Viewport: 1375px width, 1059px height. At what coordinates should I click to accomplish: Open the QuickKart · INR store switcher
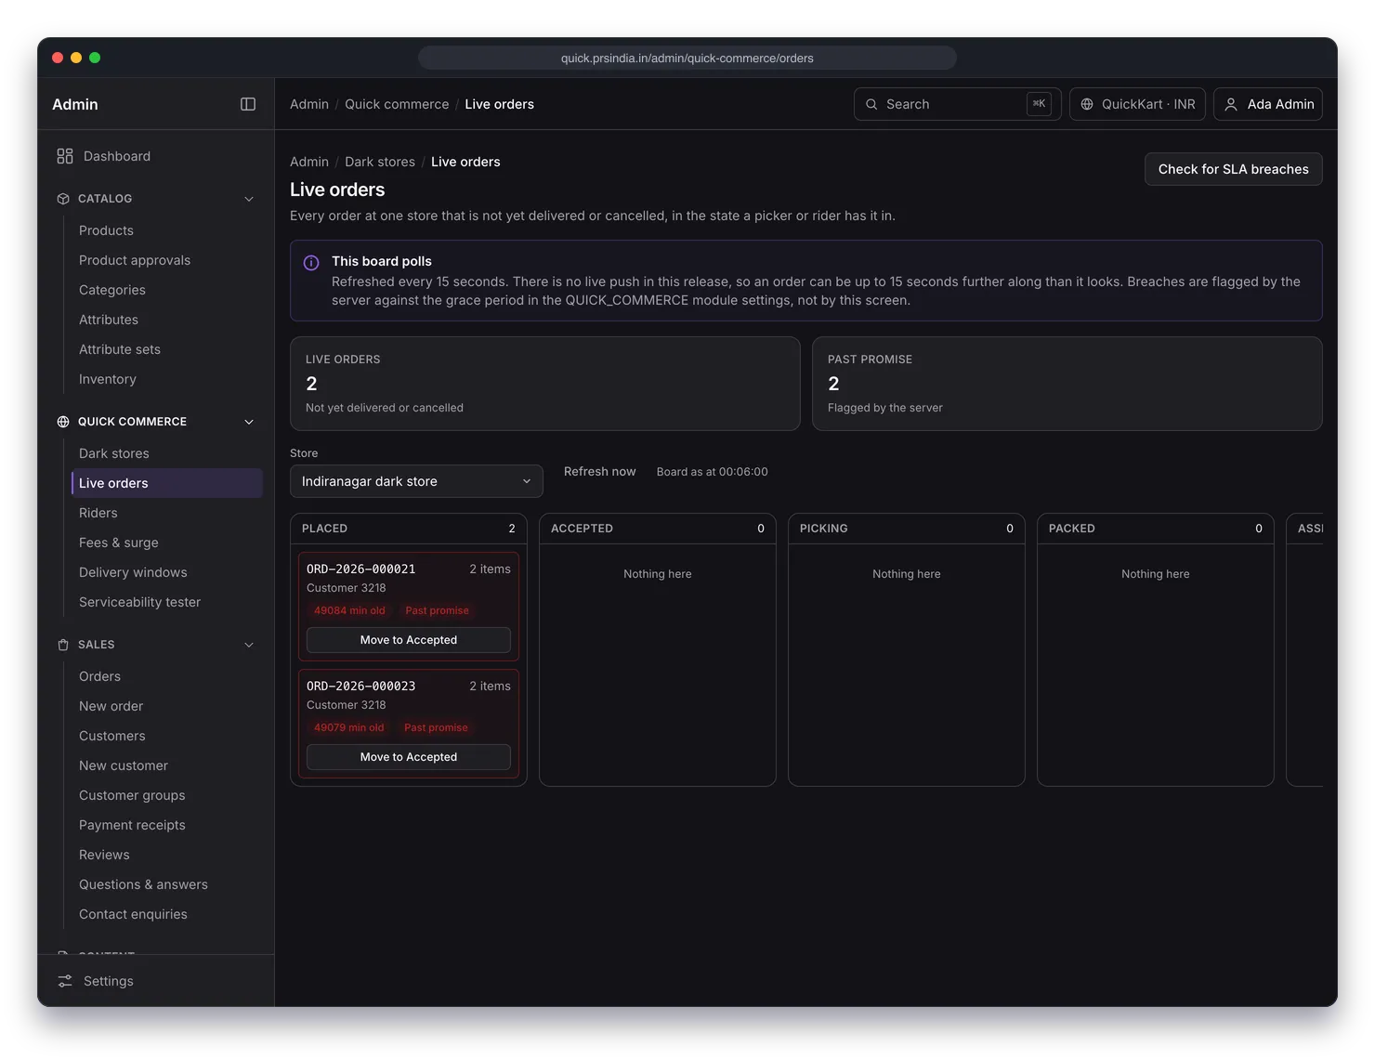pyautogui.click(x=1137, y=104)
